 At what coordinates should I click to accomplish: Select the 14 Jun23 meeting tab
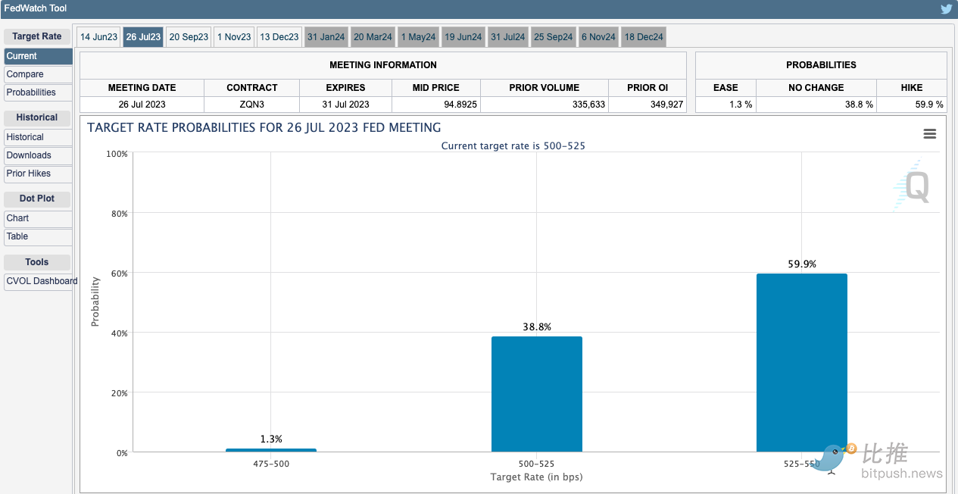pyautogui.click(x=98, y=37)
